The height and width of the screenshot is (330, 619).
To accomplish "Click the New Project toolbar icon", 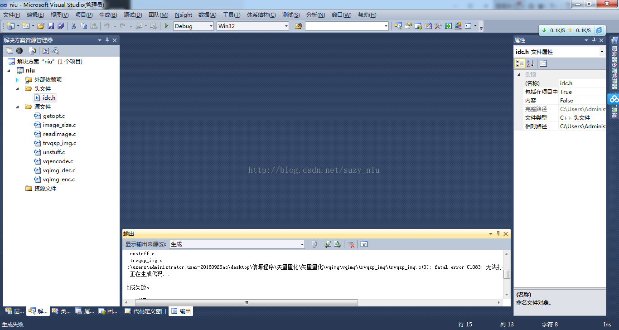I will 11,26.
